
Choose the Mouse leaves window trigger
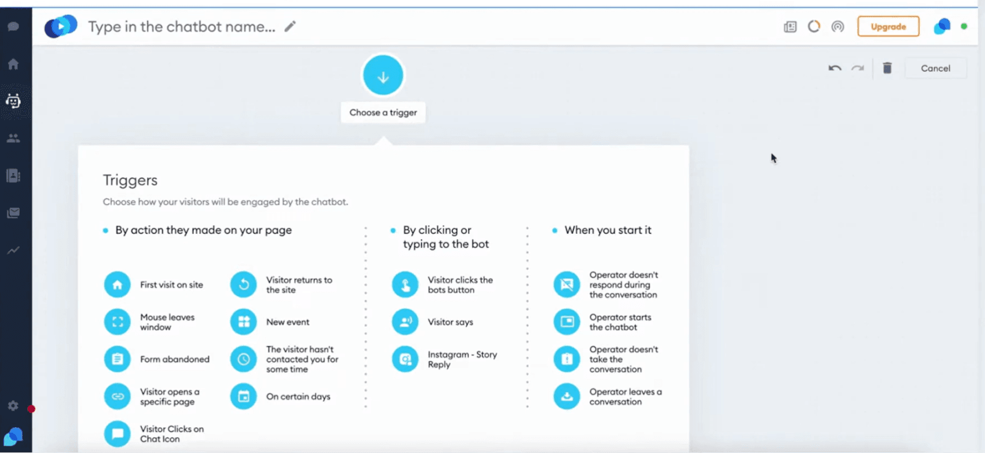[x=117, y=322]
